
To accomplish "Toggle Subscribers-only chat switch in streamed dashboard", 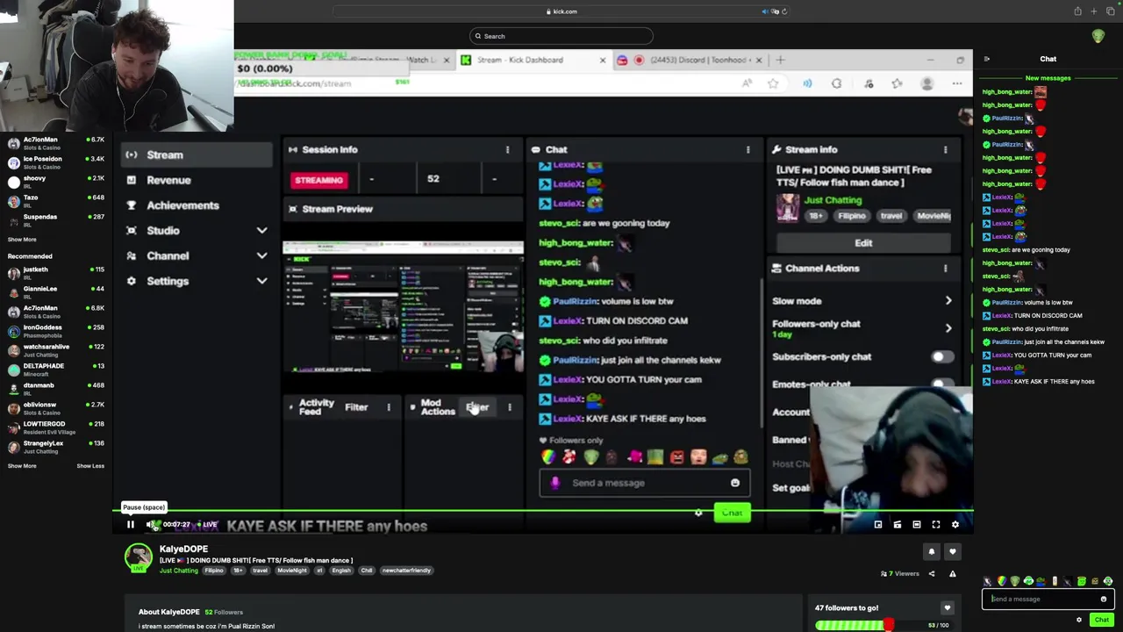I will tap(941, 357).
